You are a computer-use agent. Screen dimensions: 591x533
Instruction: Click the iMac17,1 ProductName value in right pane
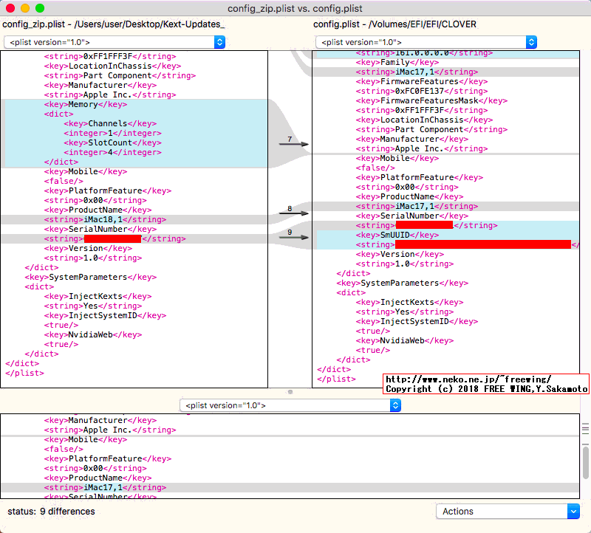[x=417, y=206]
